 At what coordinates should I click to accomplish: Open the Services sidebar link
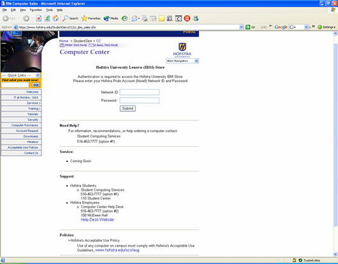21,103
